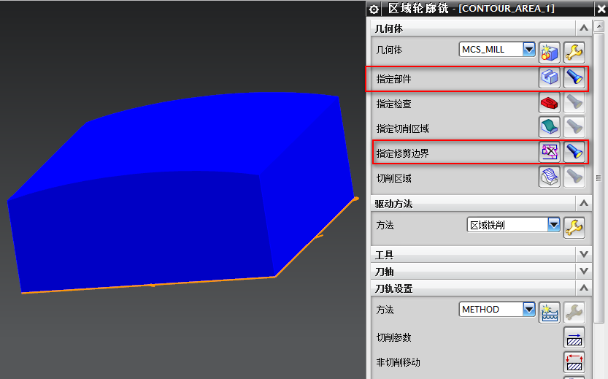Edit 区域铣削 drive method with wrench icon

tap(574, 226)
